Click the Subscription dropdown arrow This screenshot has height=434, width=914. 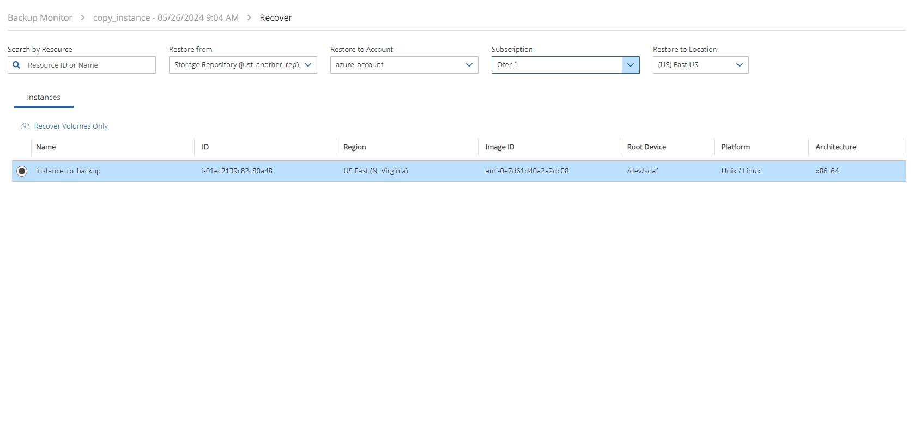tap(630, 65)
